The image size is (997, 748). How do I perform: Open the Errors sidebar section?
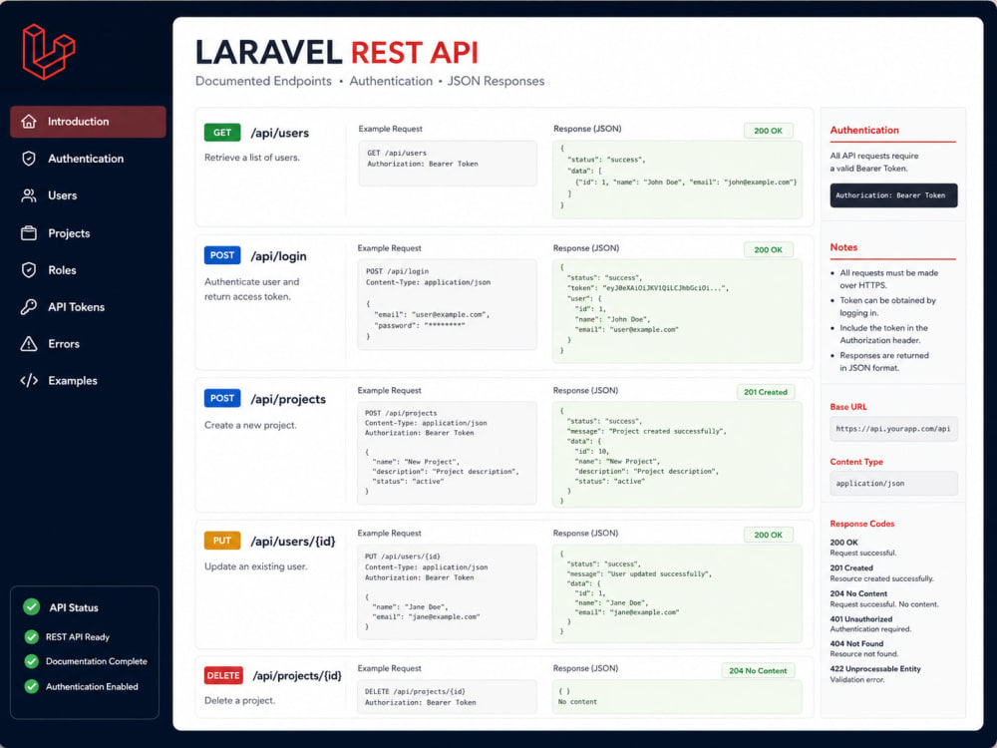88,343
